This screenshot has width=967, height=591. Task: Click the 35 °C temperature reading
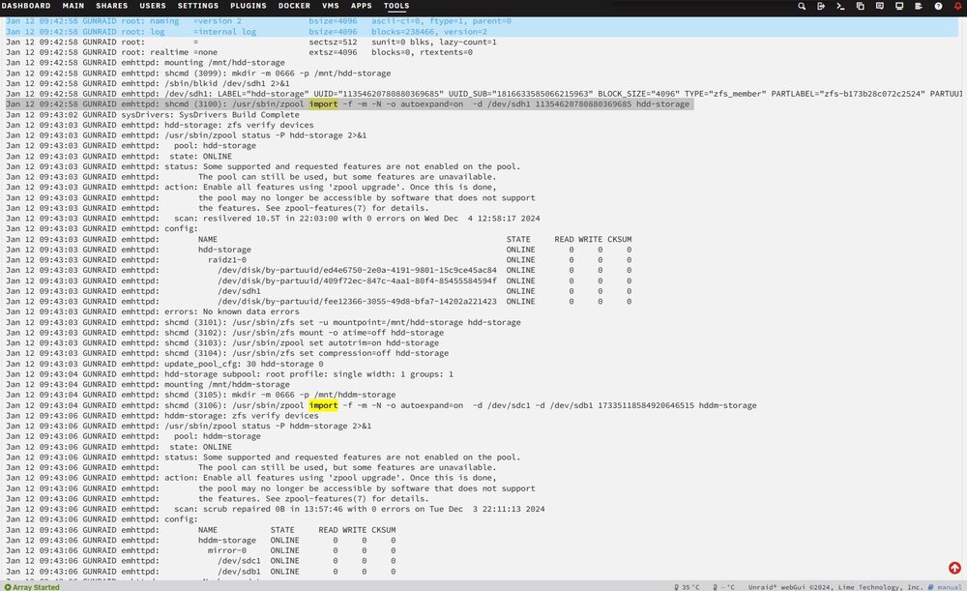point(687,587)
